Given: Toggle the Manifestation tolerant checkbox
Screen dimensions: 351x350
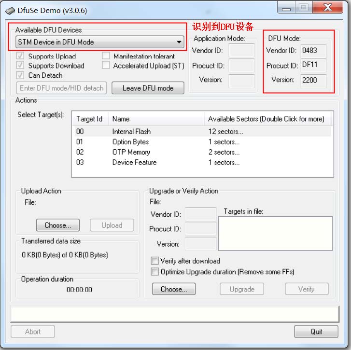Looking at the screenshot, I should point(106,56).
